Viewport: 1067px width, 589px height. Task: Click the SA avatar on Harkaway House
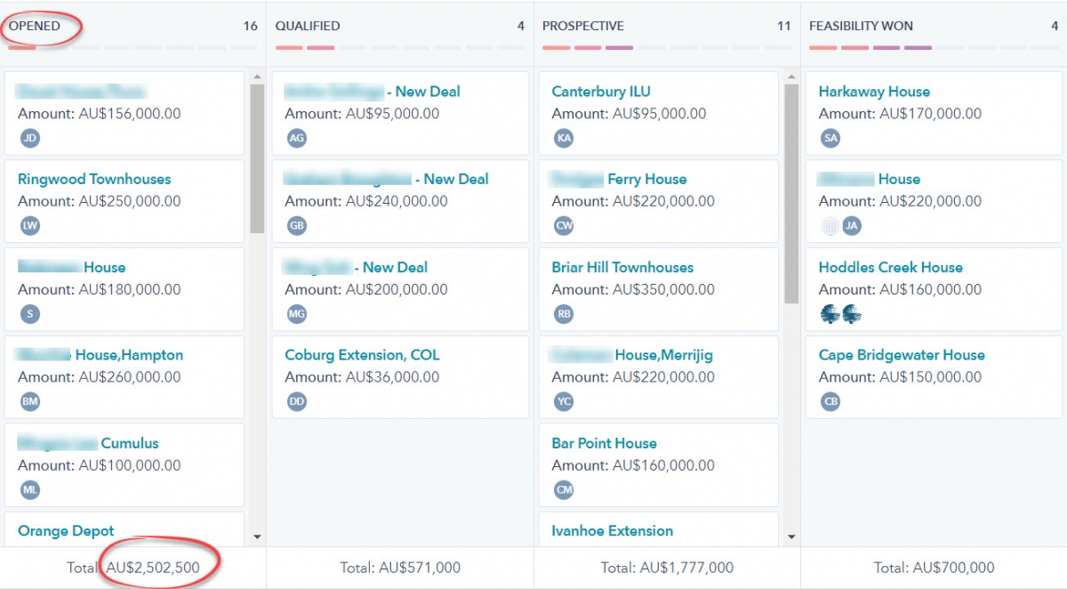[x=830, y=138]
